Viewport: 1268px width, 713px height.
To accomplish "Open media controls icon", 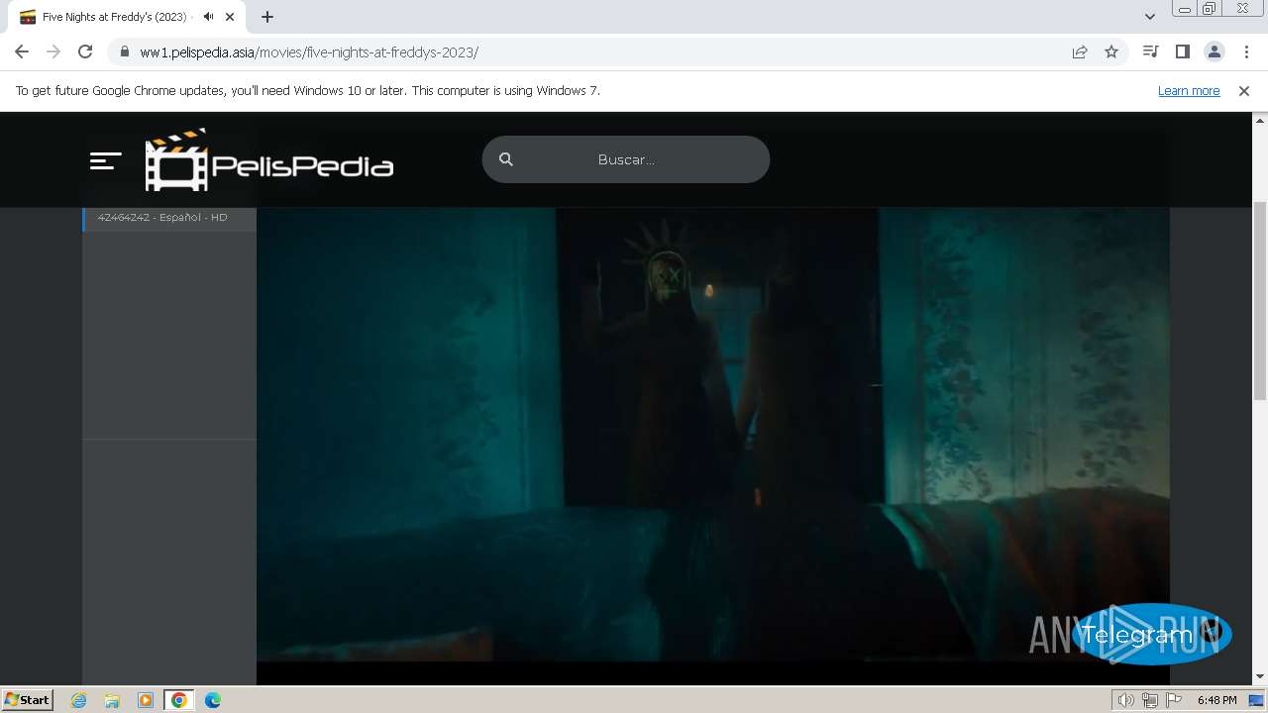I will point(1150,51).
